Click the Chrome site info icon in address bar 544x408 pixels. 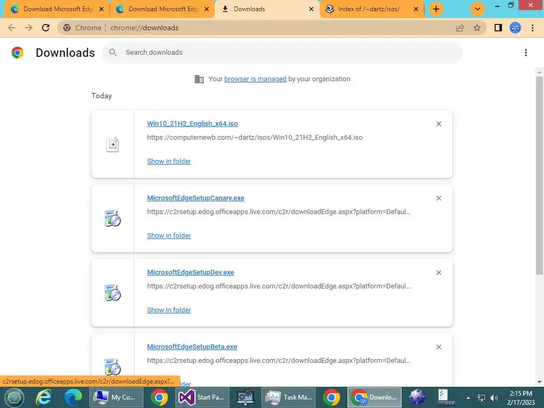coord(66,28)
